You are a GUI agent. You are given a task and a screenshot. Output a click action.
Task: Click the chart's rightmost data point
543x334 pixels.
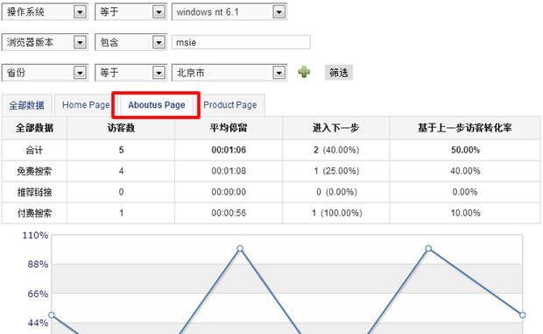[522, 315]
